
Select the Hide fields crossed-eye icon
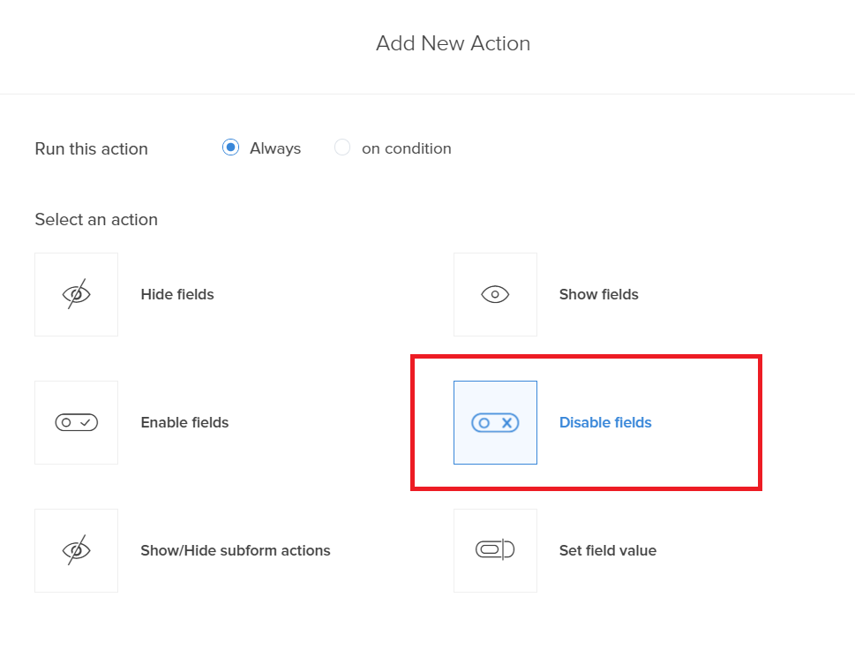click(x=76, y=294)
